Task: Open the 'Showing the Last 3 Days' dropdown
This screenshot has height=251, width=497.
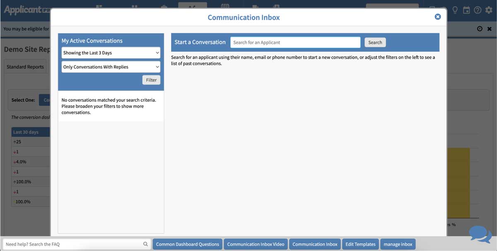Action: [111, 53]
